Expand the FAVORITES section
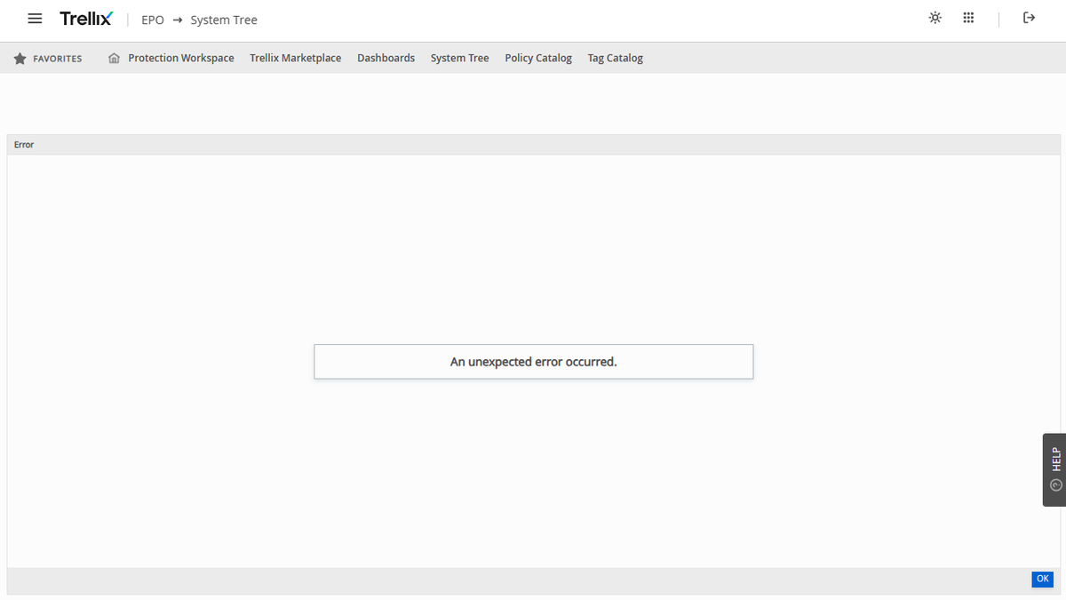This screenshot has height=600, width=1066. [x=49, y=58]
